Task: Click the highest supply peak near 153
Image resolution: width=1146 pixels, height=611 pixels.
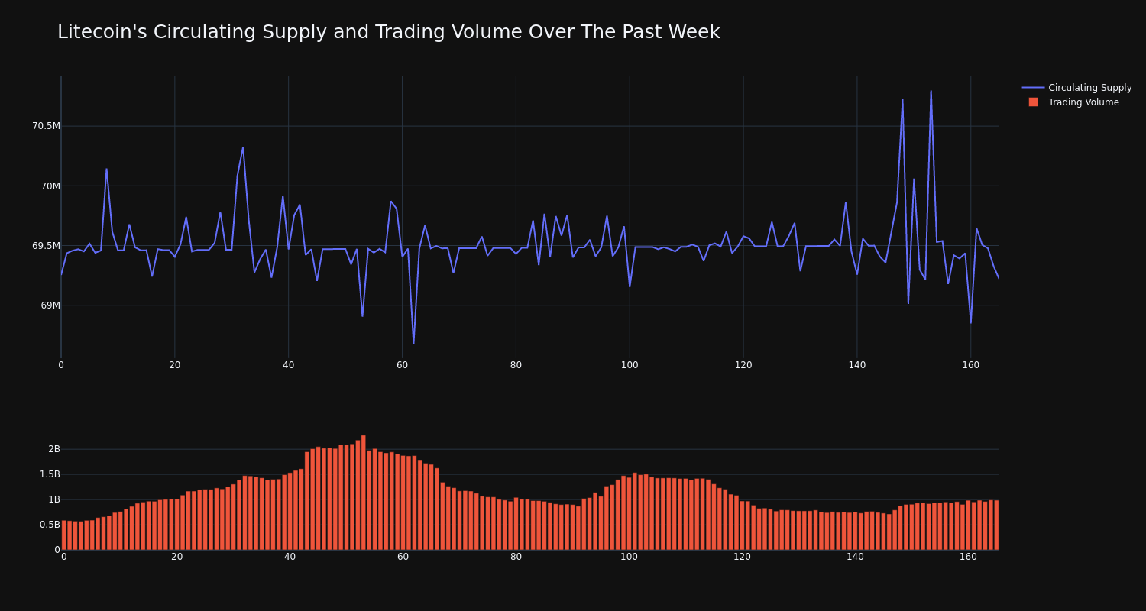Action: coord(931,92)
